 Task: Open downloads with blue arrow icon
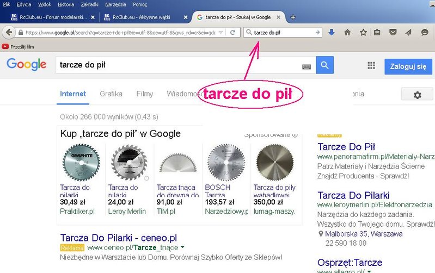tap(331, 33)
